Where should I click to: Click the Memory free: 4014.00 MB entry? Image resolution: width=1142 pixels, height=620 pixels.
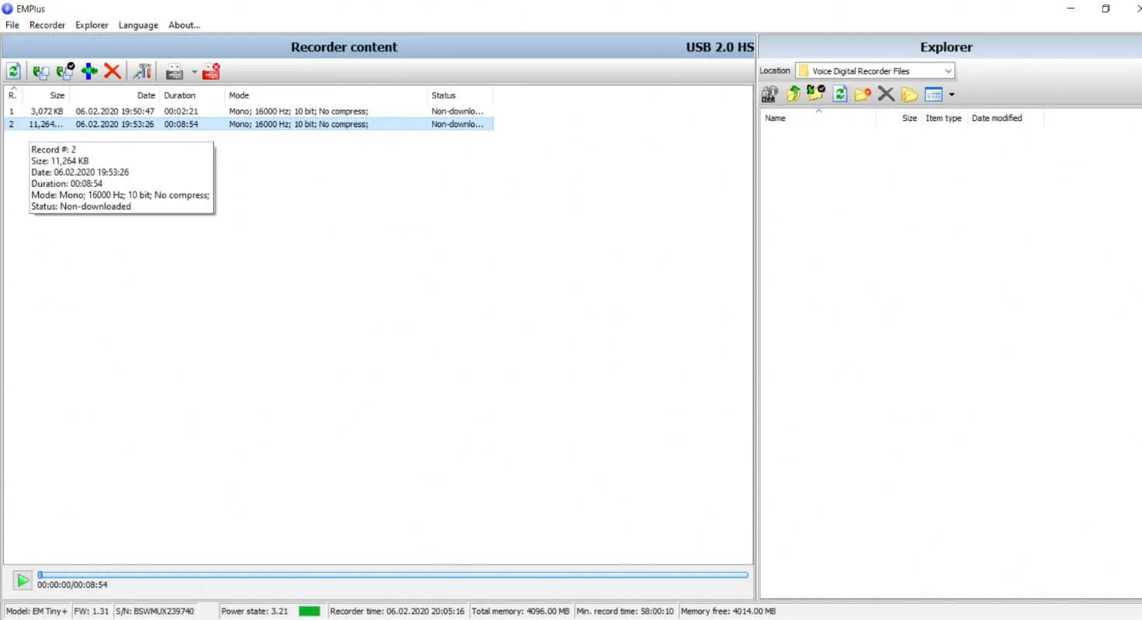pyautogui.click(x=728, y=611)
